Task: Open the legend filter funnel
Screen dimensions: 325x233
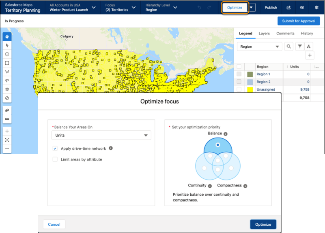Action: (x=300, y=47)
